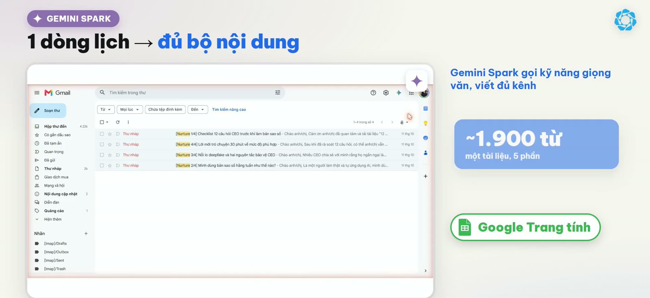
Task: Click the large floating Gemini sparkle button
Action: pos(416,81)
